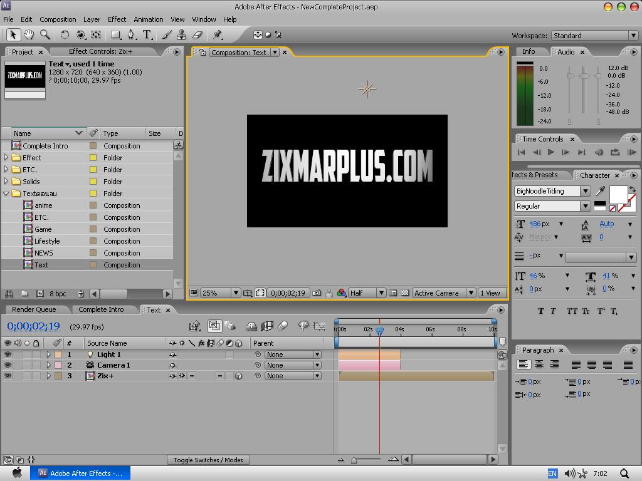
Task: Switch to the Render Queue tab
Action: pyautogui.click(x=34, y=309)
